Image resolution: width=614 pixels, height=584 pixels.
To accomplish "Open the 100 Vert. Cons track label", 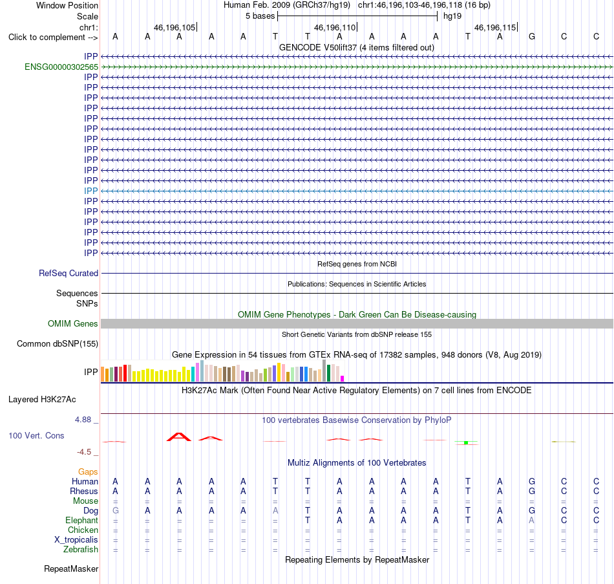I will pyautogui.click(x=36, y=435).
